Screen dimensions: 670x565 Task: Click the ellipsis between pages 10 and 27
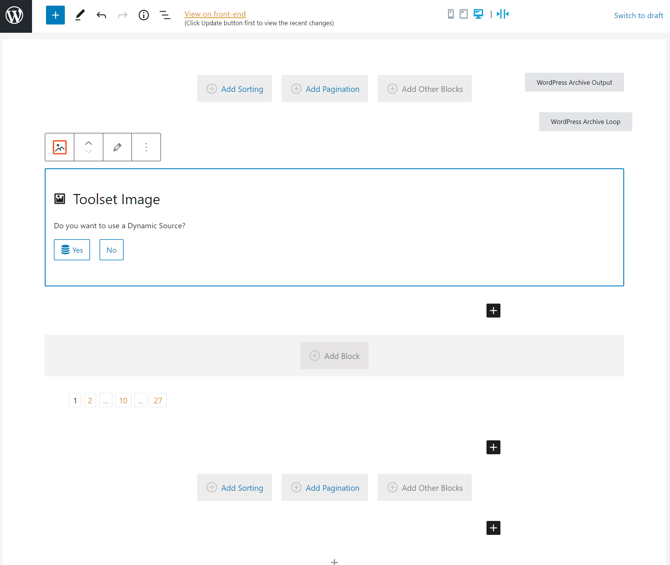(141, 400)
